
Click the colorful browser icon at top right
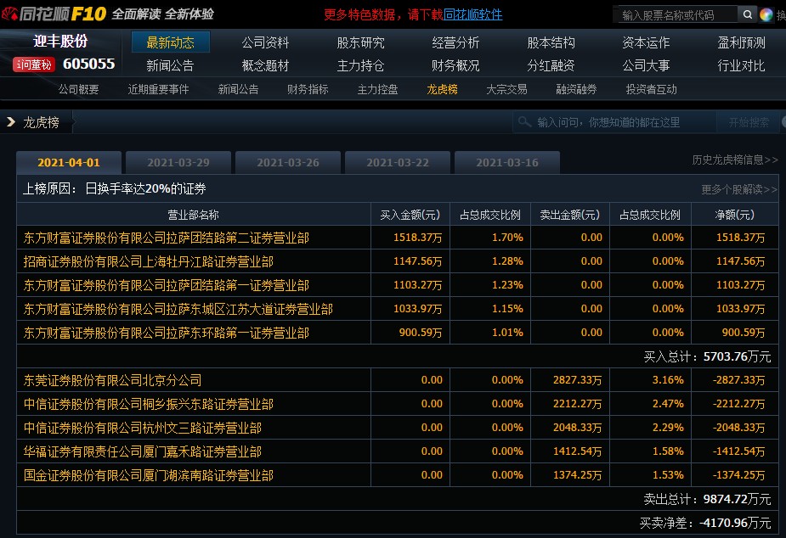point(766,15)
